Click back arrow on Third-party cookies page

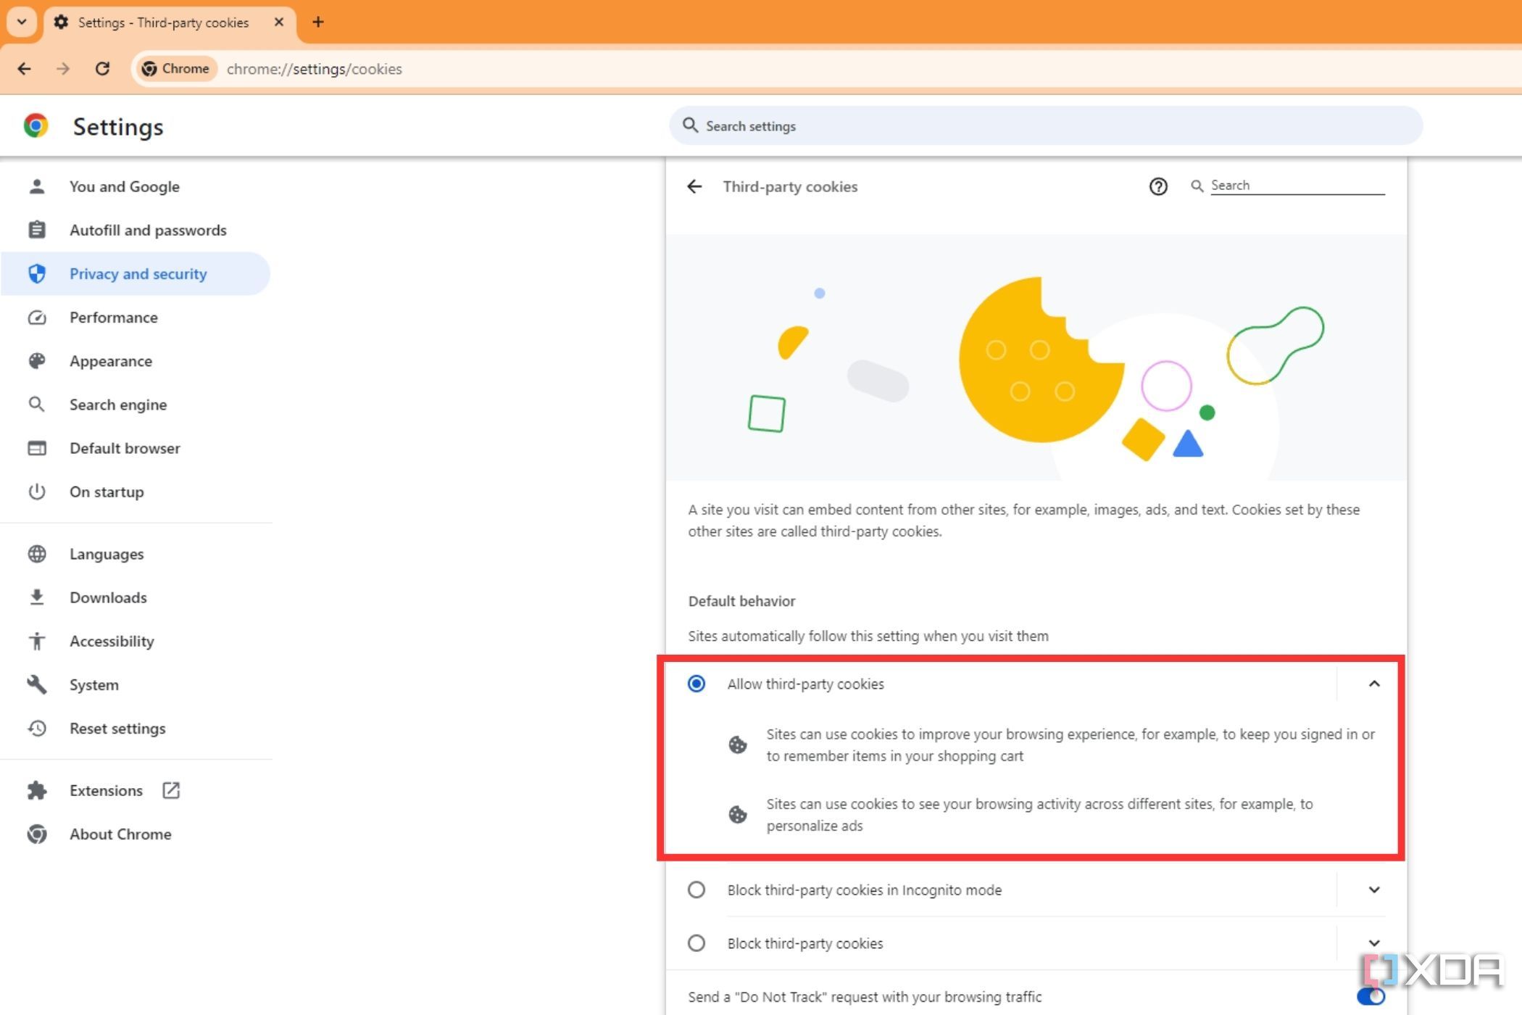696,186
